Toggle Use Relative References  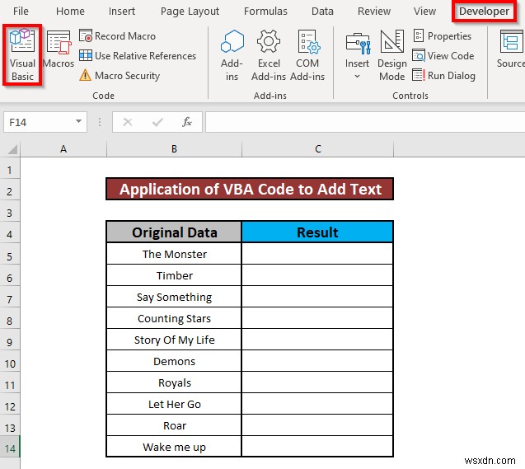click(x=138, y=55)
